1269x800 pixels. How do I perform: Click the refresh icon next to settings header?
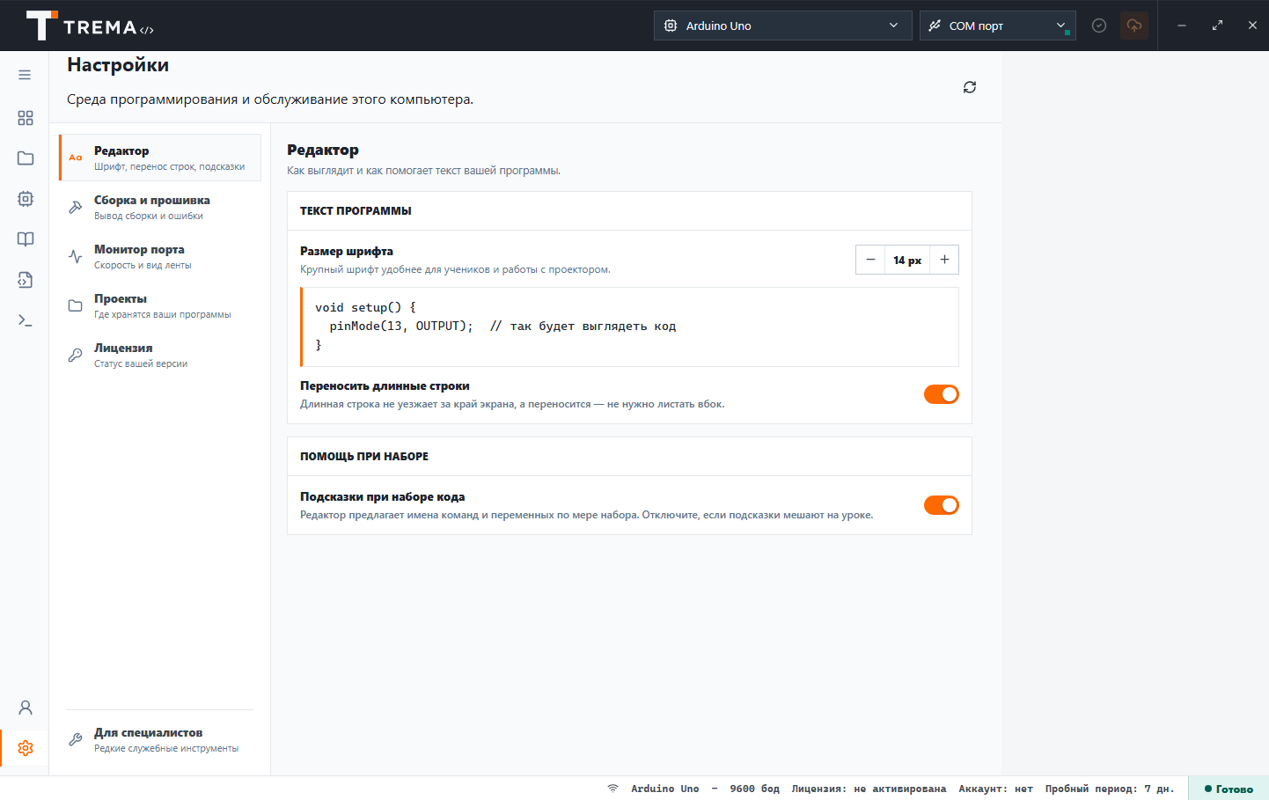coord(970,87)
